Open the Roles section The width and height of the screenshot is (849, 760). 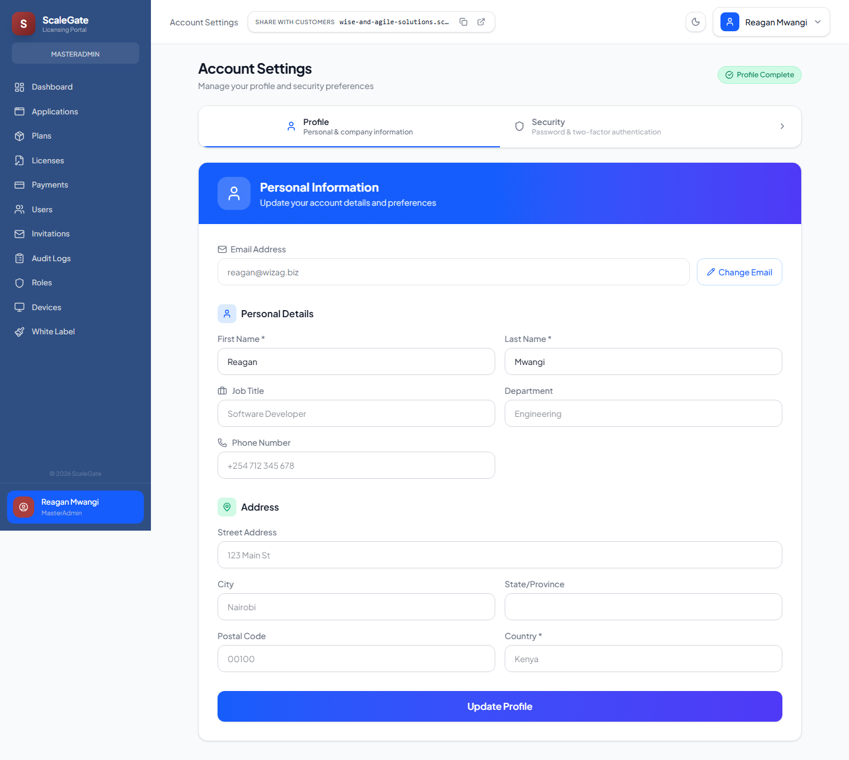[41, 282]
